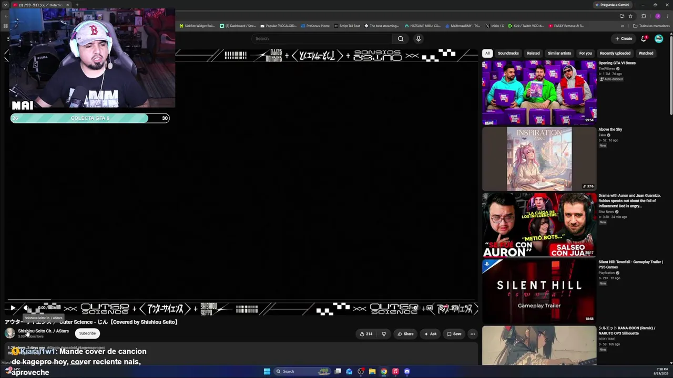This screenshot has height=378, width=673.
Task: Open File Explorer from the taskbar
Action: [372, 372]
